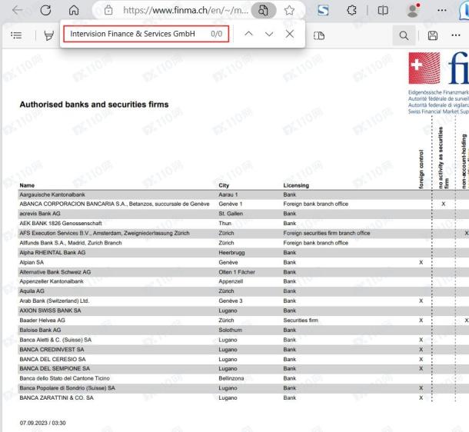Open the browser home page
The height and width of the screenshot is (432, 469).
point(74,10)
